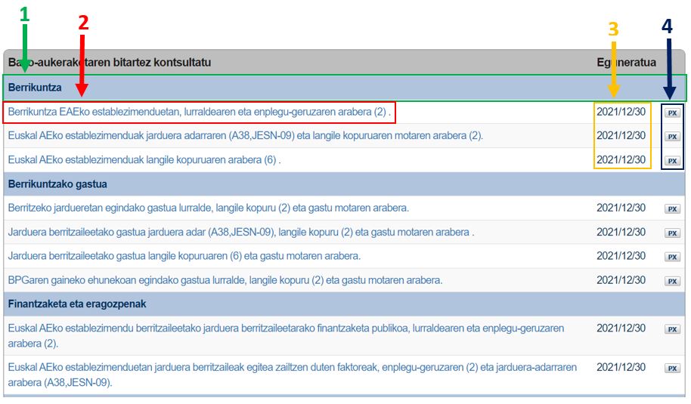Click the Finantzaketa eta eragozpenak section header

coord(76,304)
